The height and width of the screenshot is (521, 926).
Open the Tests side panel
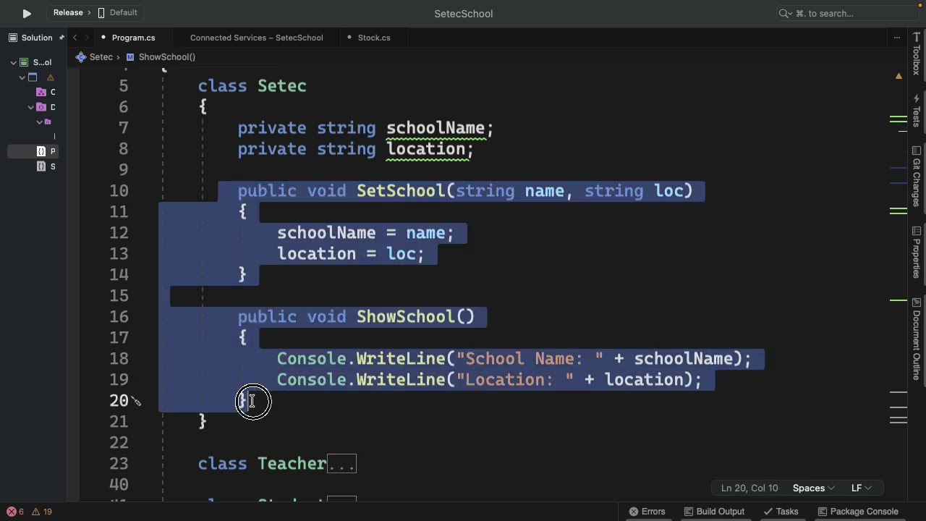(x=917, y=110)
